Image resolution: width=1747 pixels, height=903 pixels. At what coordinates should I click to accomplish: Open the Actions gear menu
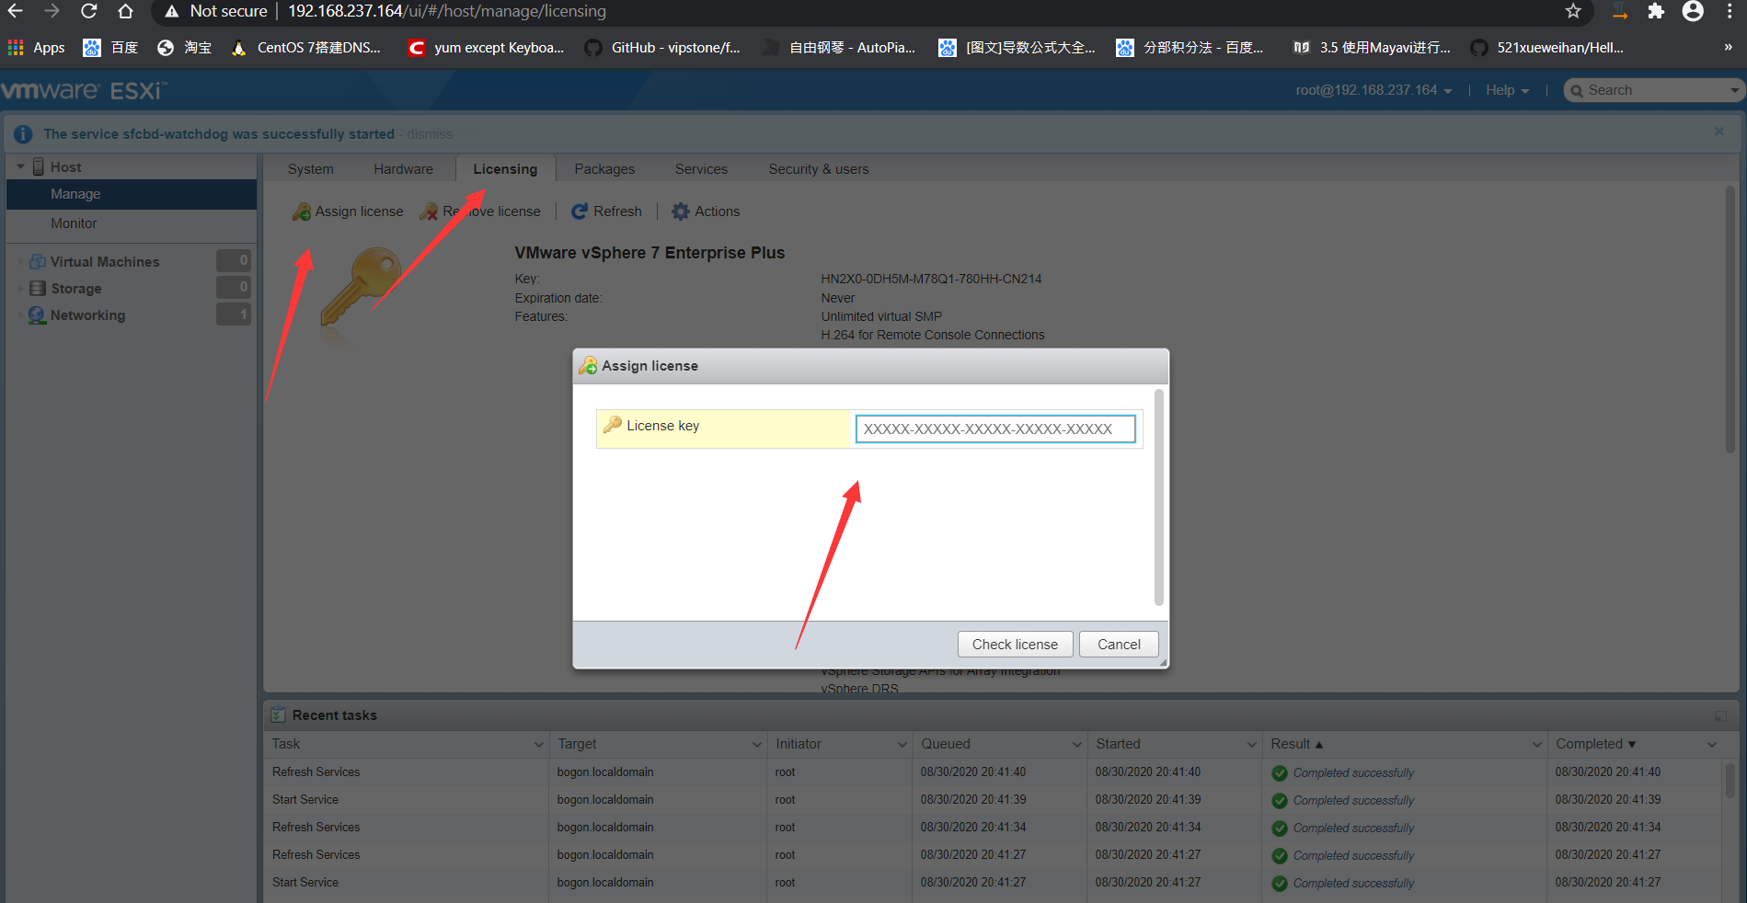coord(706,211)
